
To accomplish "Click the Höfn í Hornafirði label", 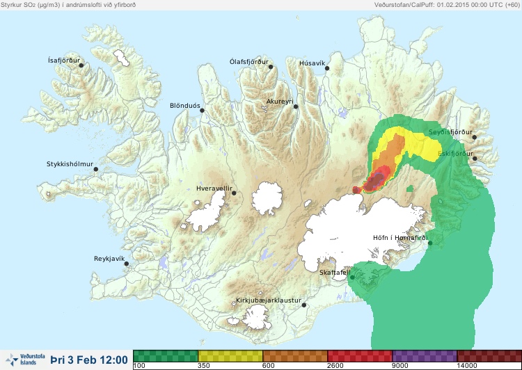I will pyautogui.click(x=400, y=238).
